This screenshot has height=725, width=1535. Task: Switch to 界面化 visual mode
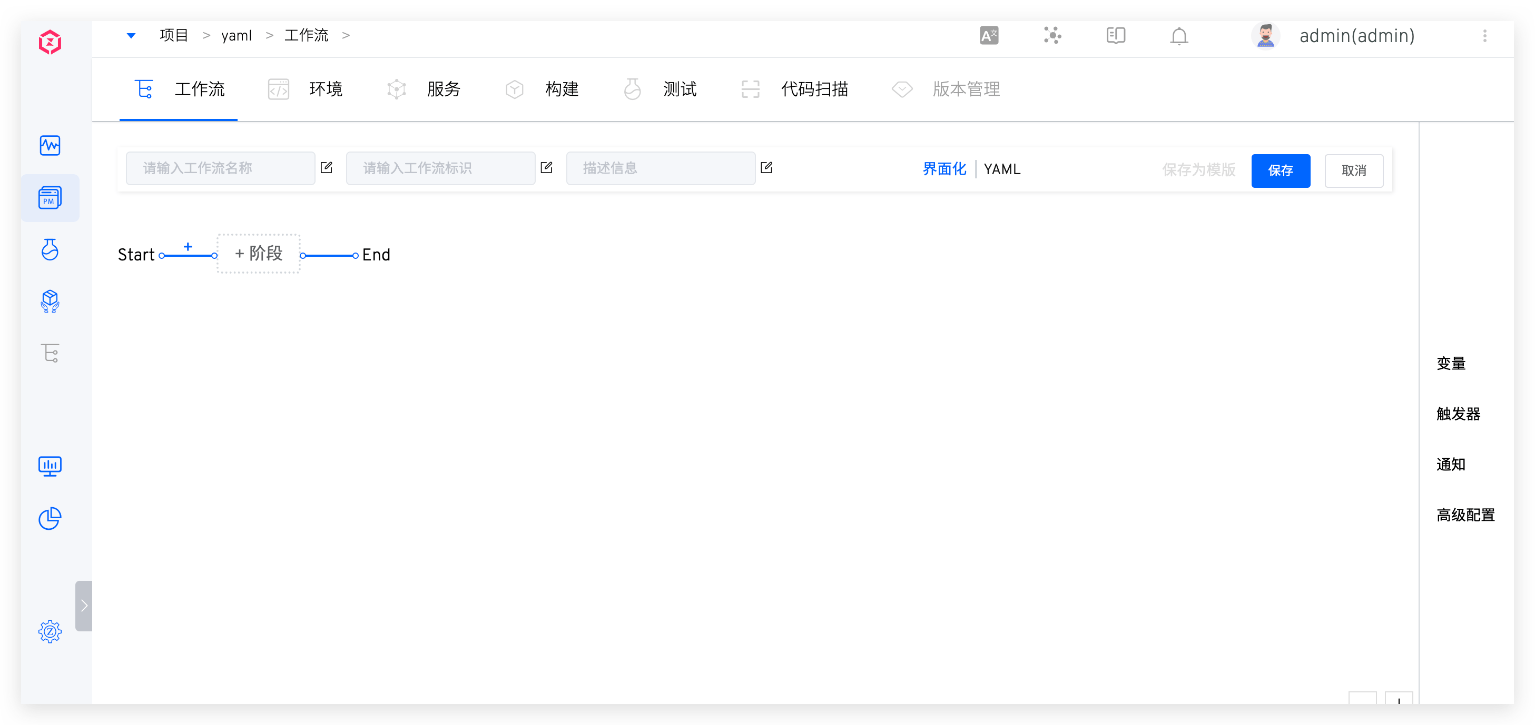coord(944,169)
